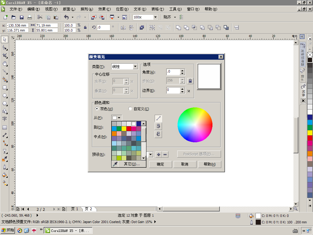Click the 角度 angle input field
The image size is (313, 235).
[173, 72]
